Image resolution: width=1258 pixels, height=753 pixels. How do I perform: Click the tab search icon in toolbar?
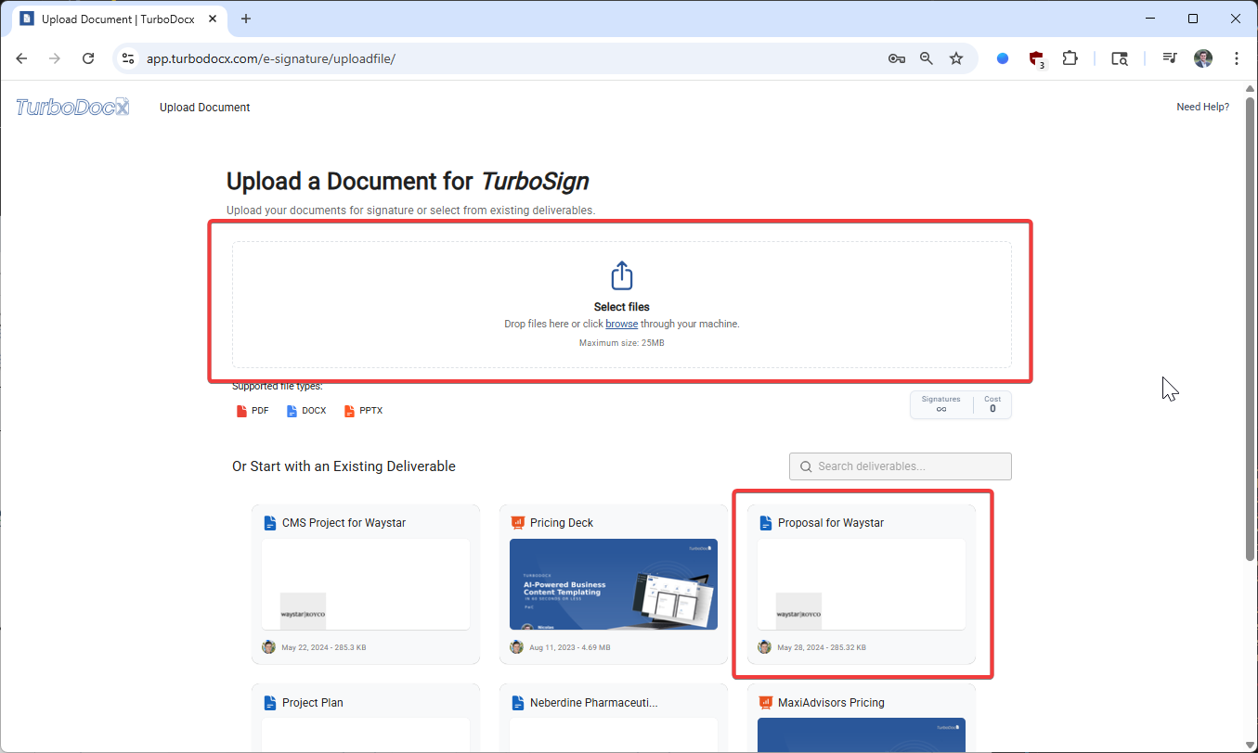(1120, 58)
